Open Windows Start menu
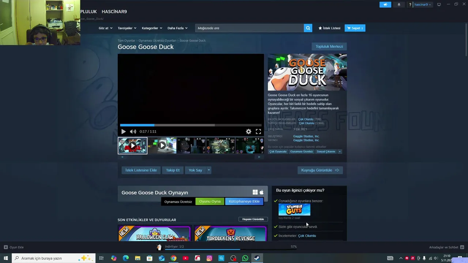 [6, 258]
